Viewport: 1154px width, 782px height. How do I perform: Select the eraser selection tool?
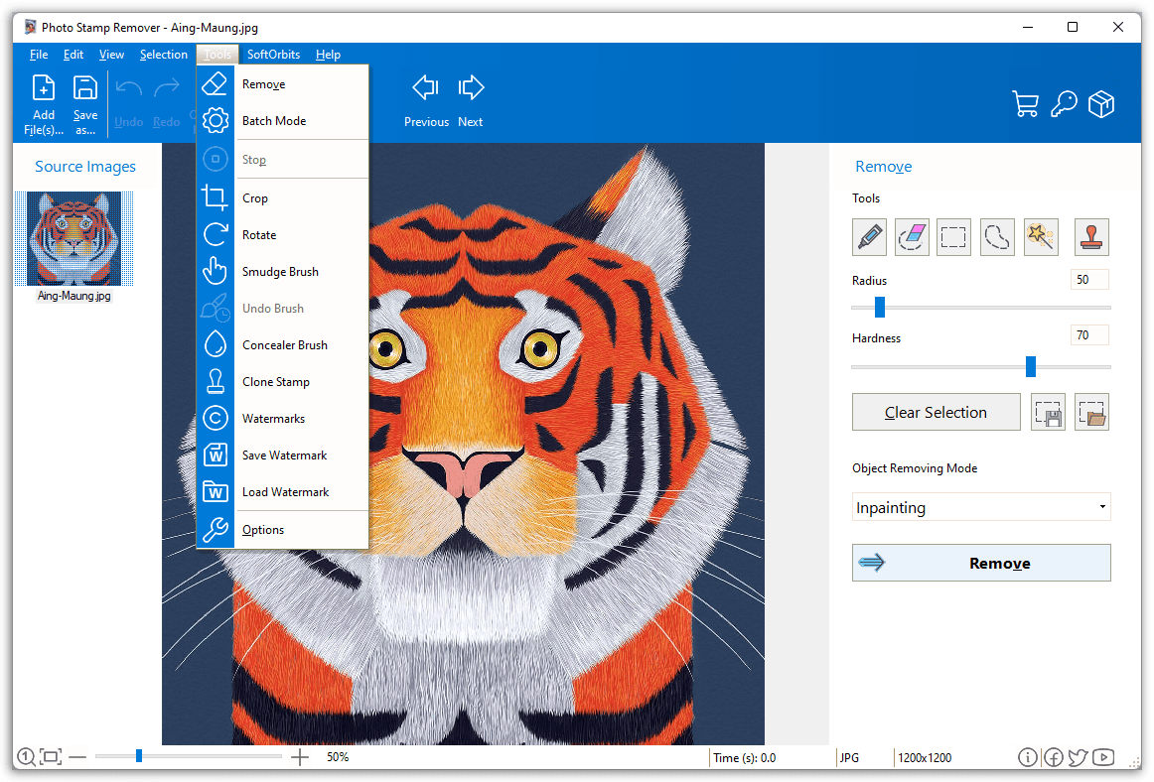912,237
